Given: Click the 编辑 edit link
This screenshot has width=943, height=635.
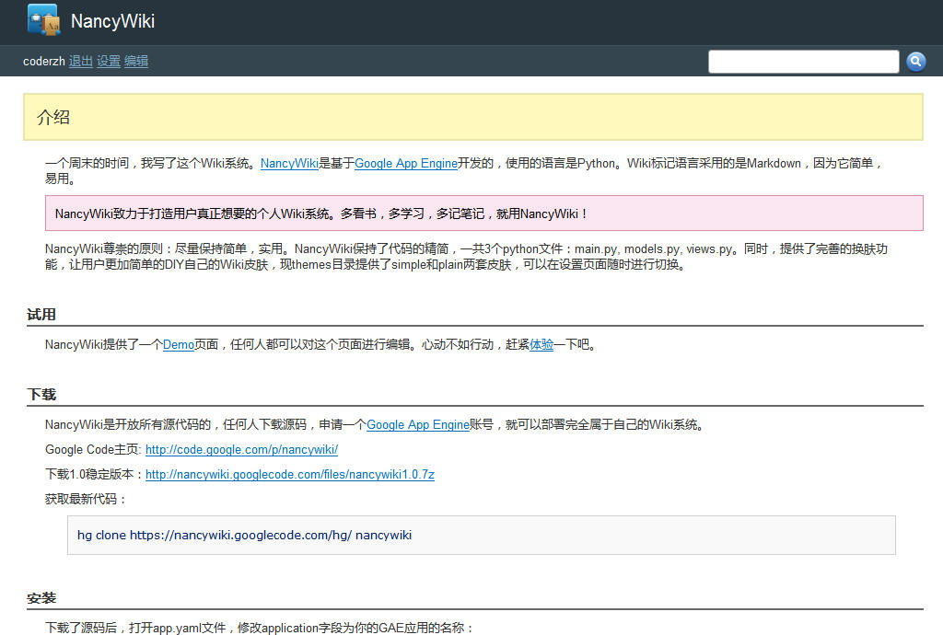Looking at the screenshot, I should (136, 62).
